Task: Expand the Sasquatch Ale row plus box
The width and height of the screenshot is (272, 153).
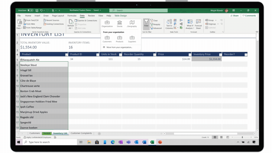Action: [21, 60]
